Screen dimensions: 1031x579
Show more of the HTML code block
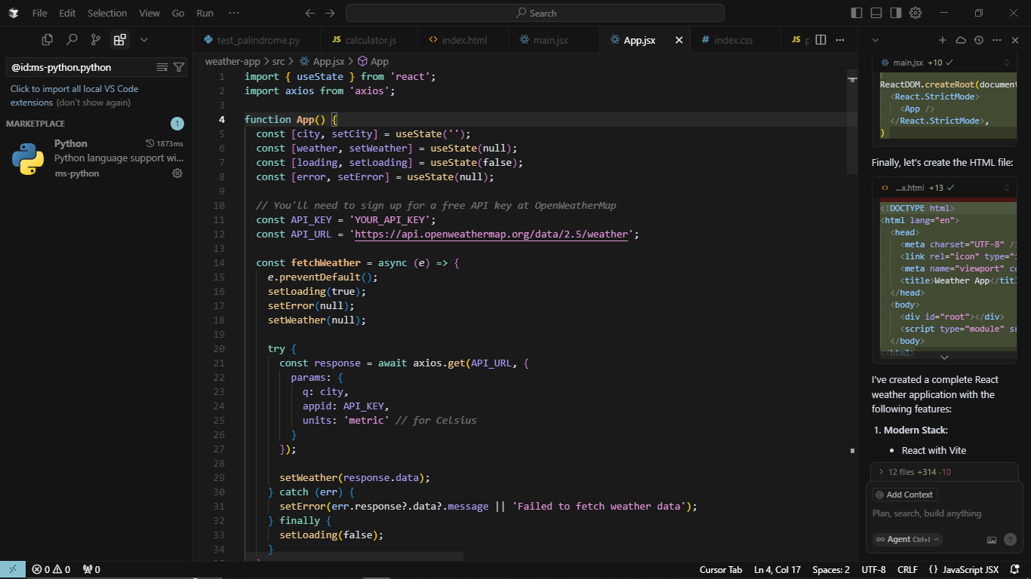click(x=944, y=357)
